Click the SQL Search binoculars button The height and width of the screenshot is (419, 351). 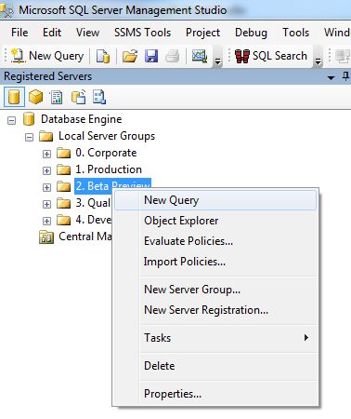(271, 56)
